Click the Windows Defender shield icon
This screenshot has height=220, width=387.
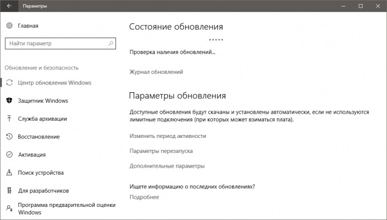pos(10,100)
